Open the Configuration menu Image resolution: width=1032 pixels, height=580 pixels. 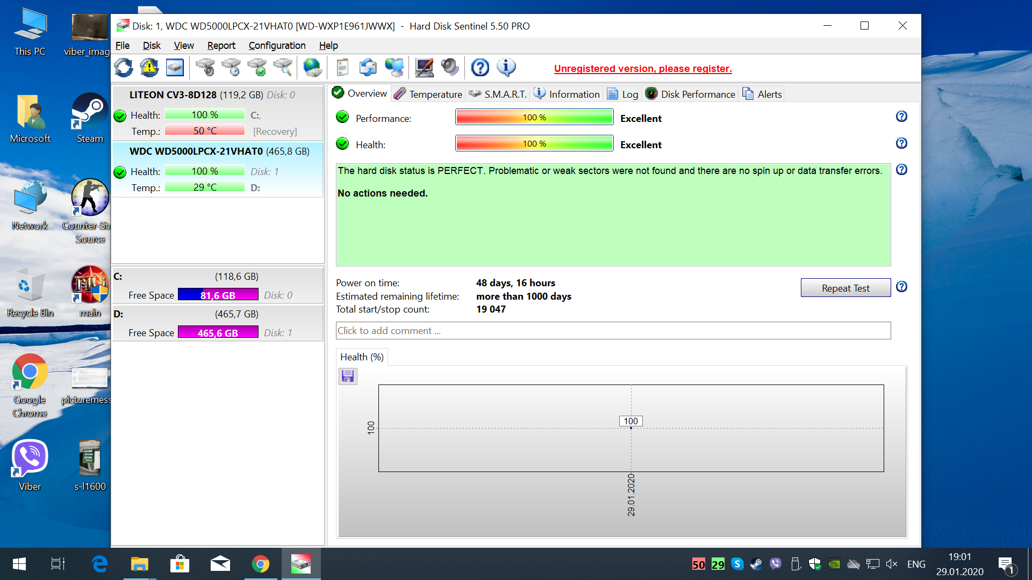277,46
